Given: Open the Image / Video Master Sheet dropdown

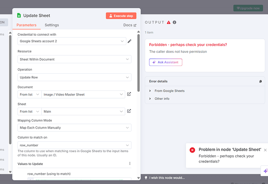Looking at the screenshot, I should 83,94.
